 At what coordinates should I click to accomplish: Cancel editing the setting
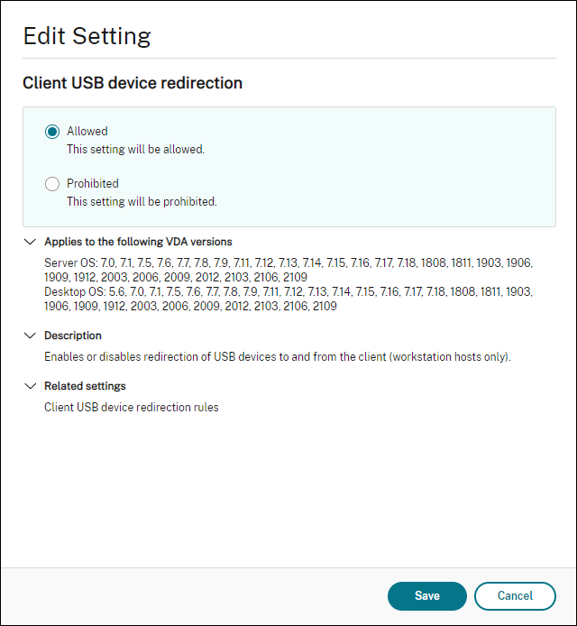tap(515, 595)
